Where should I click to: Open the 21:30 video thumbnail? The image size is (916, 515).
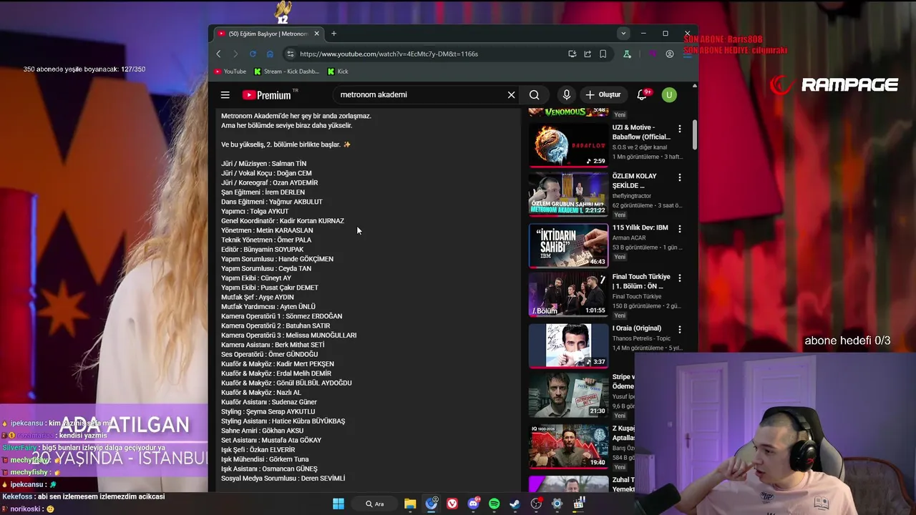pos(568,394)
